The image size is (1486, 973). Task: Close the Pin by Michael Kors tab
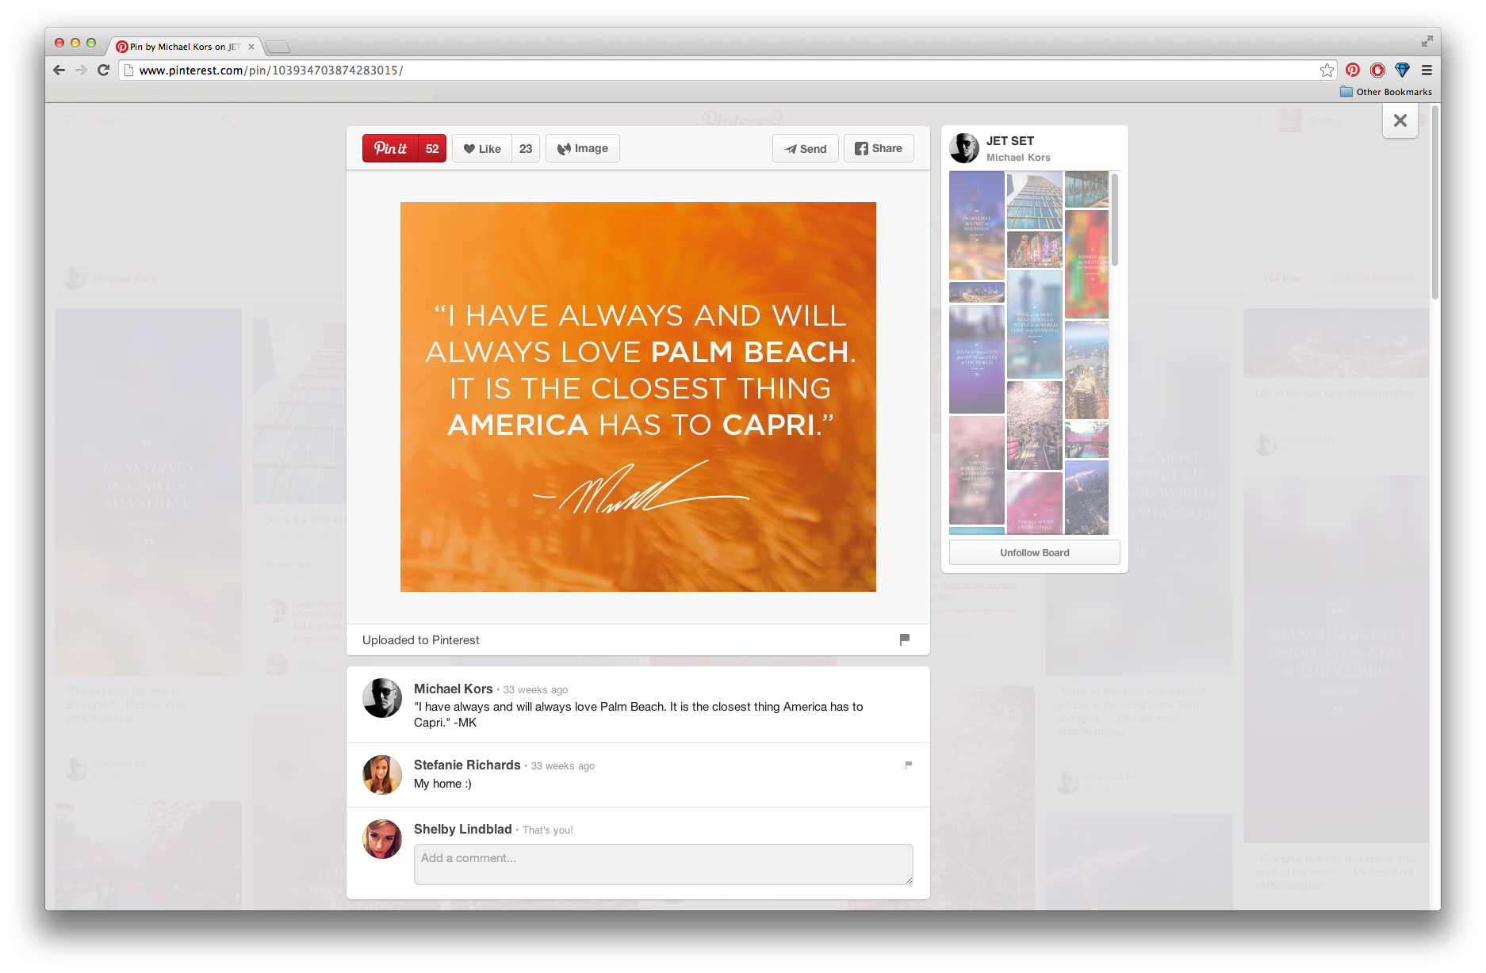click(251, 47)
